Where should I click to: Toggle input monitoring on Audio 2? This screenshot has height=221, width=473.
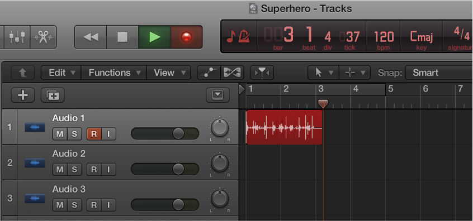(108, 170)
